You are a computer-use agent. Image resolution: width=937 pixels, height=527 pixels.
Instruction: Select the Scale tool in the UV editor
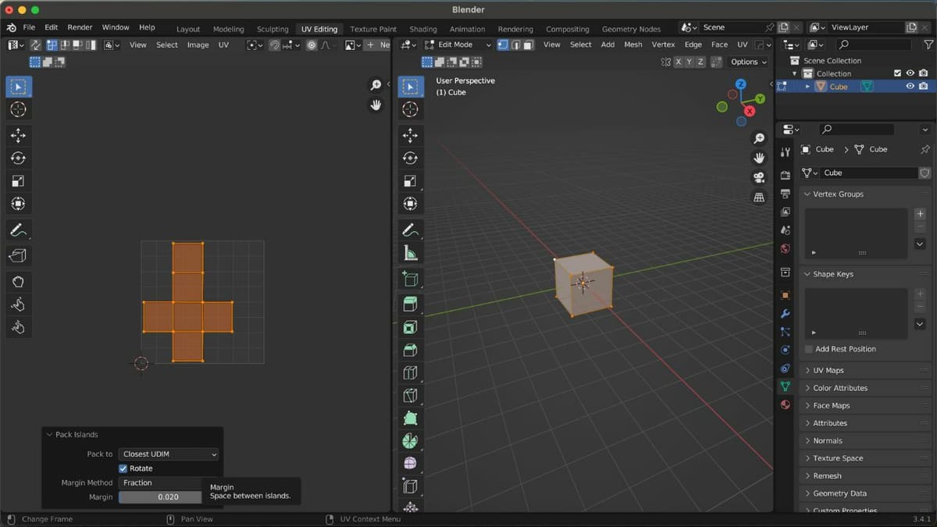[19, 181]
